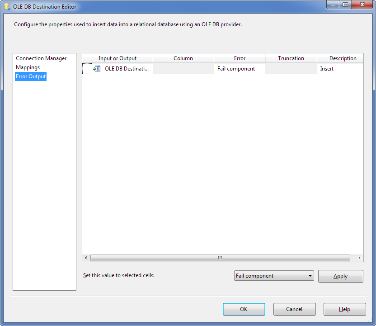
Task: Click the Input or Output column header
Action: 117,58
